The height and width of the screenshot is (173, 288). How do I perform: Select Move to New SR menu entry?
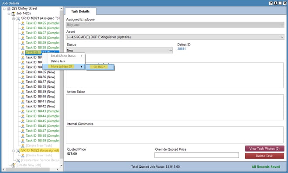(x=64, y=66)
